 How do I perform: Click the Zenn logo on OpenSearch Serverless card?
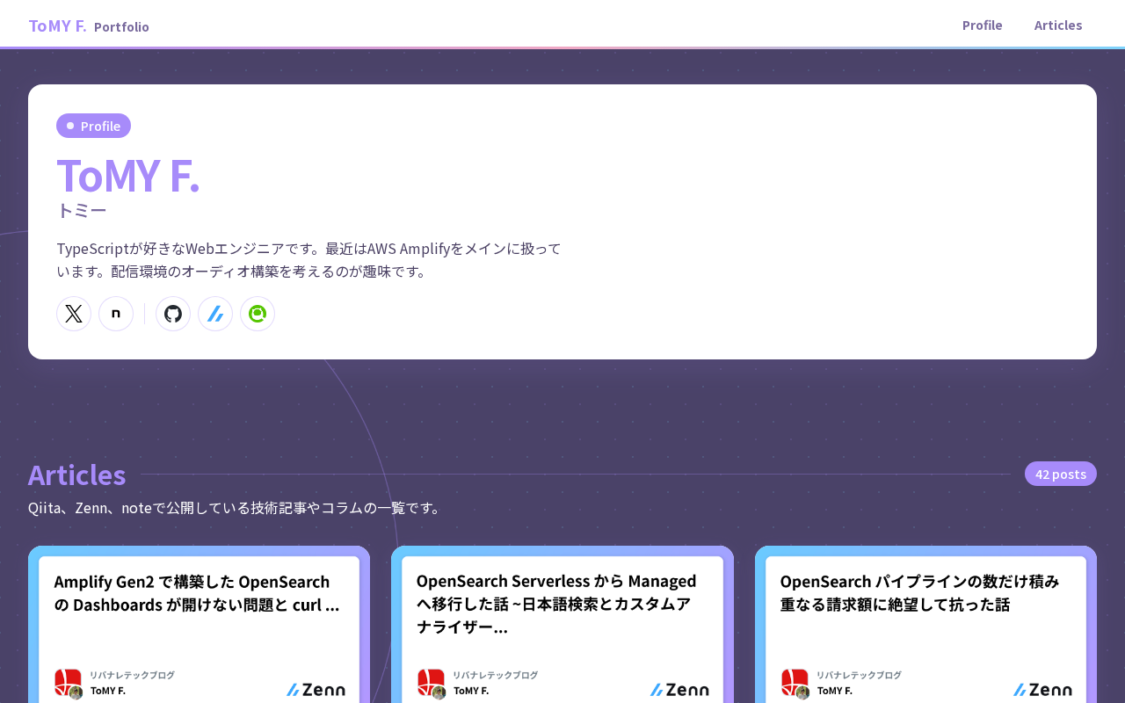tap(679, 690)
